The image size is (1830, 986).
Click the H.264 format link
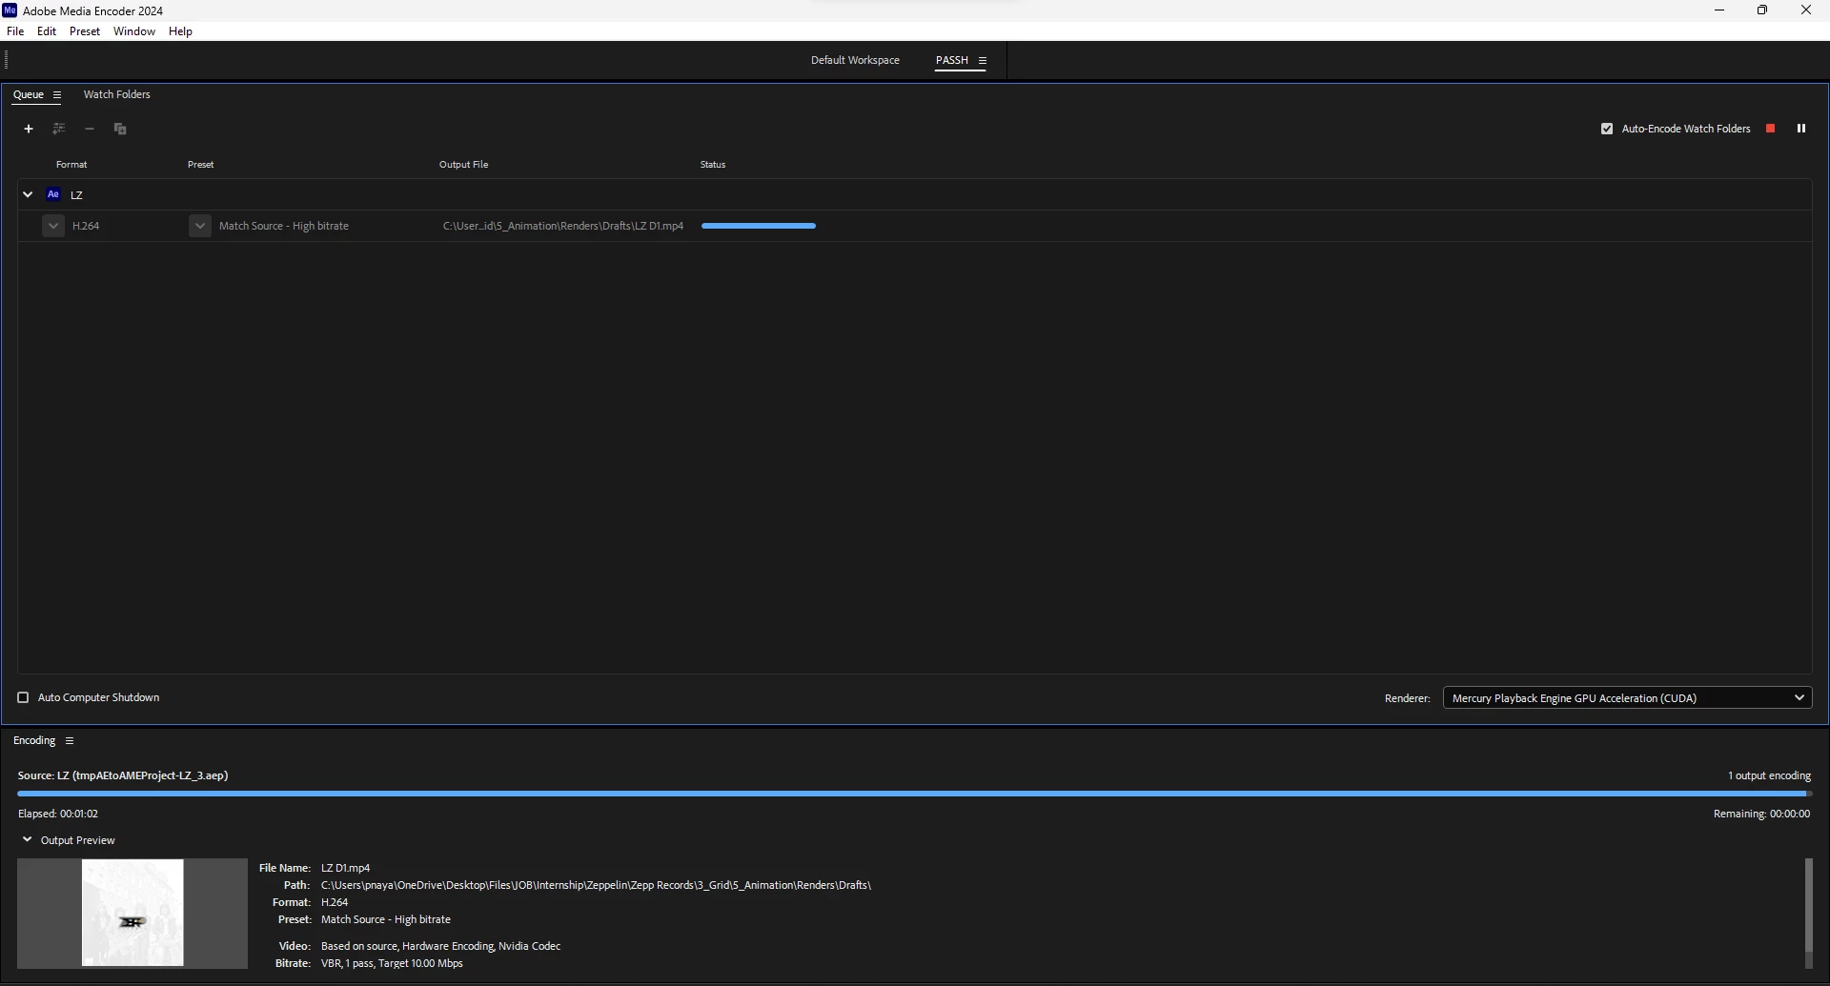[x=86, y=226]
